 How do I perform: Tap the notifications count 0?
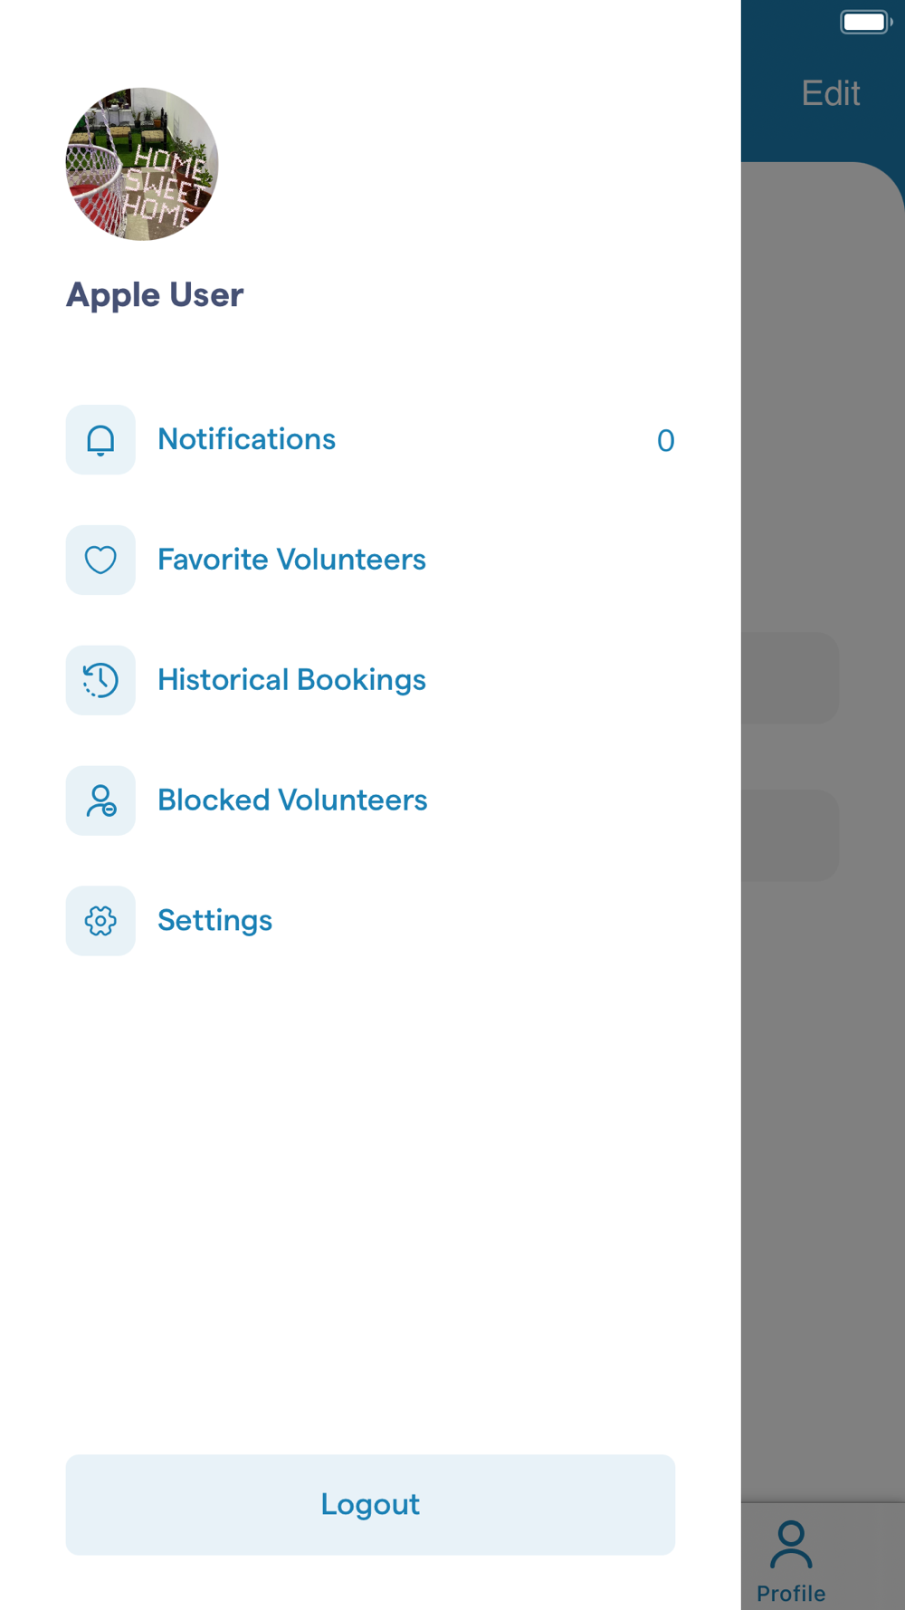[x=665, y=441]
